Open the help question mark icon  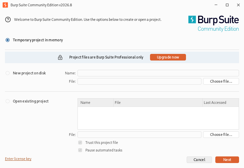[x=8, y=20]
